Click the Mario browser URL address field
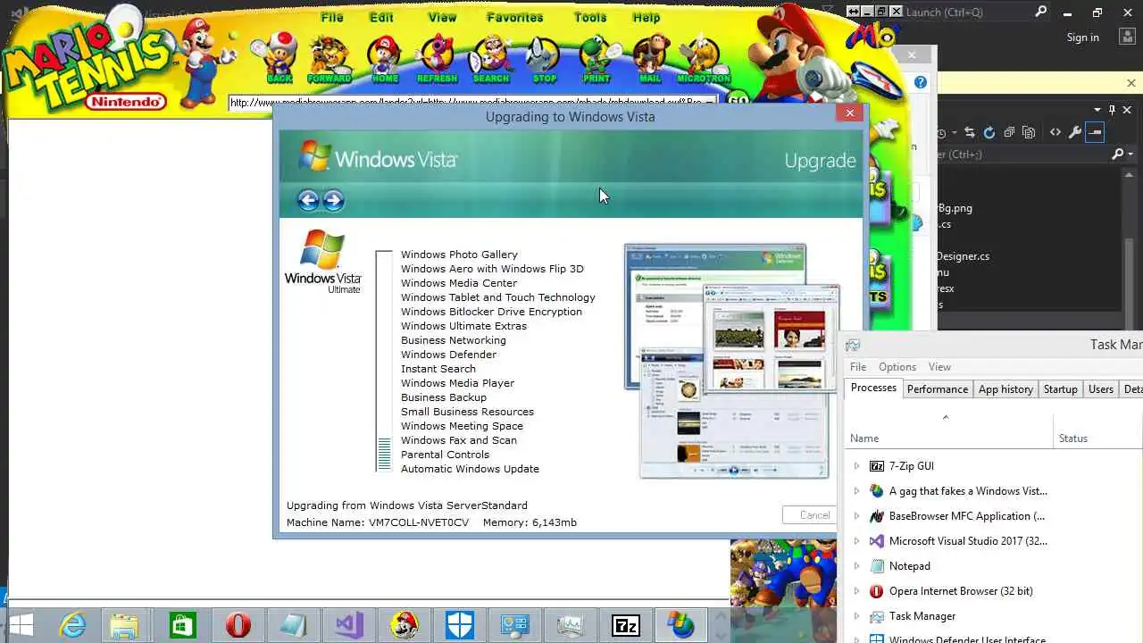1143x643 pixels. coord(473,103)
